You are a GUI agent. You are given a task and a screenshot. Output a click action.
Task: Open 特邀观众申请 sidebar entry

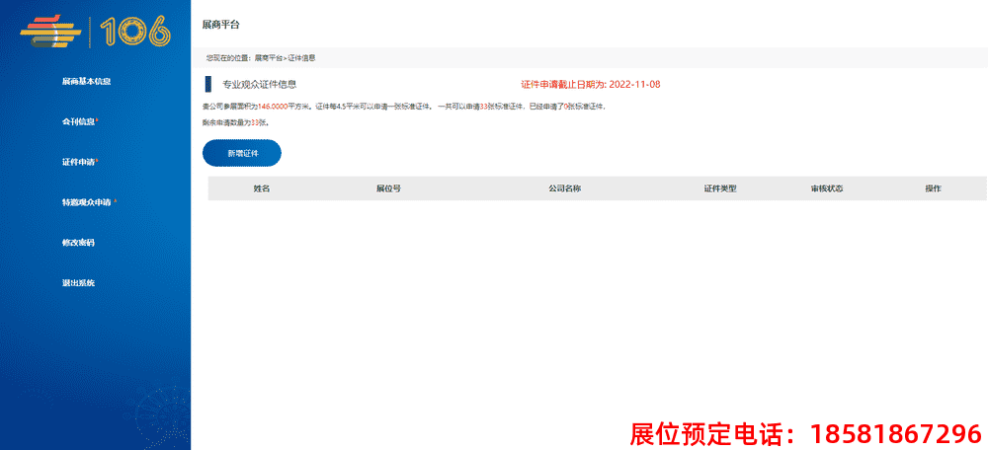[x=86, y=202]
